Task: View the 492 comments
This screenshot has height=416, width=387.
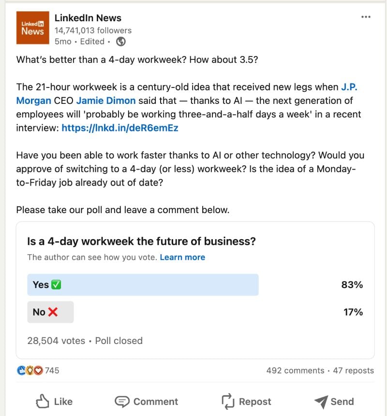Action: (295, 371)
